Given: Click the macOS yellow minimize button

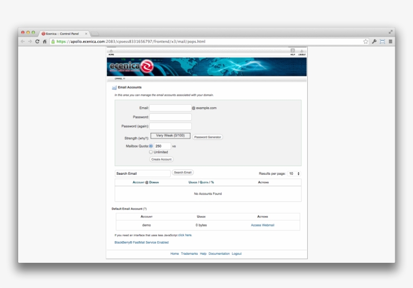Looking at the screenshot, I should (28, 32).
